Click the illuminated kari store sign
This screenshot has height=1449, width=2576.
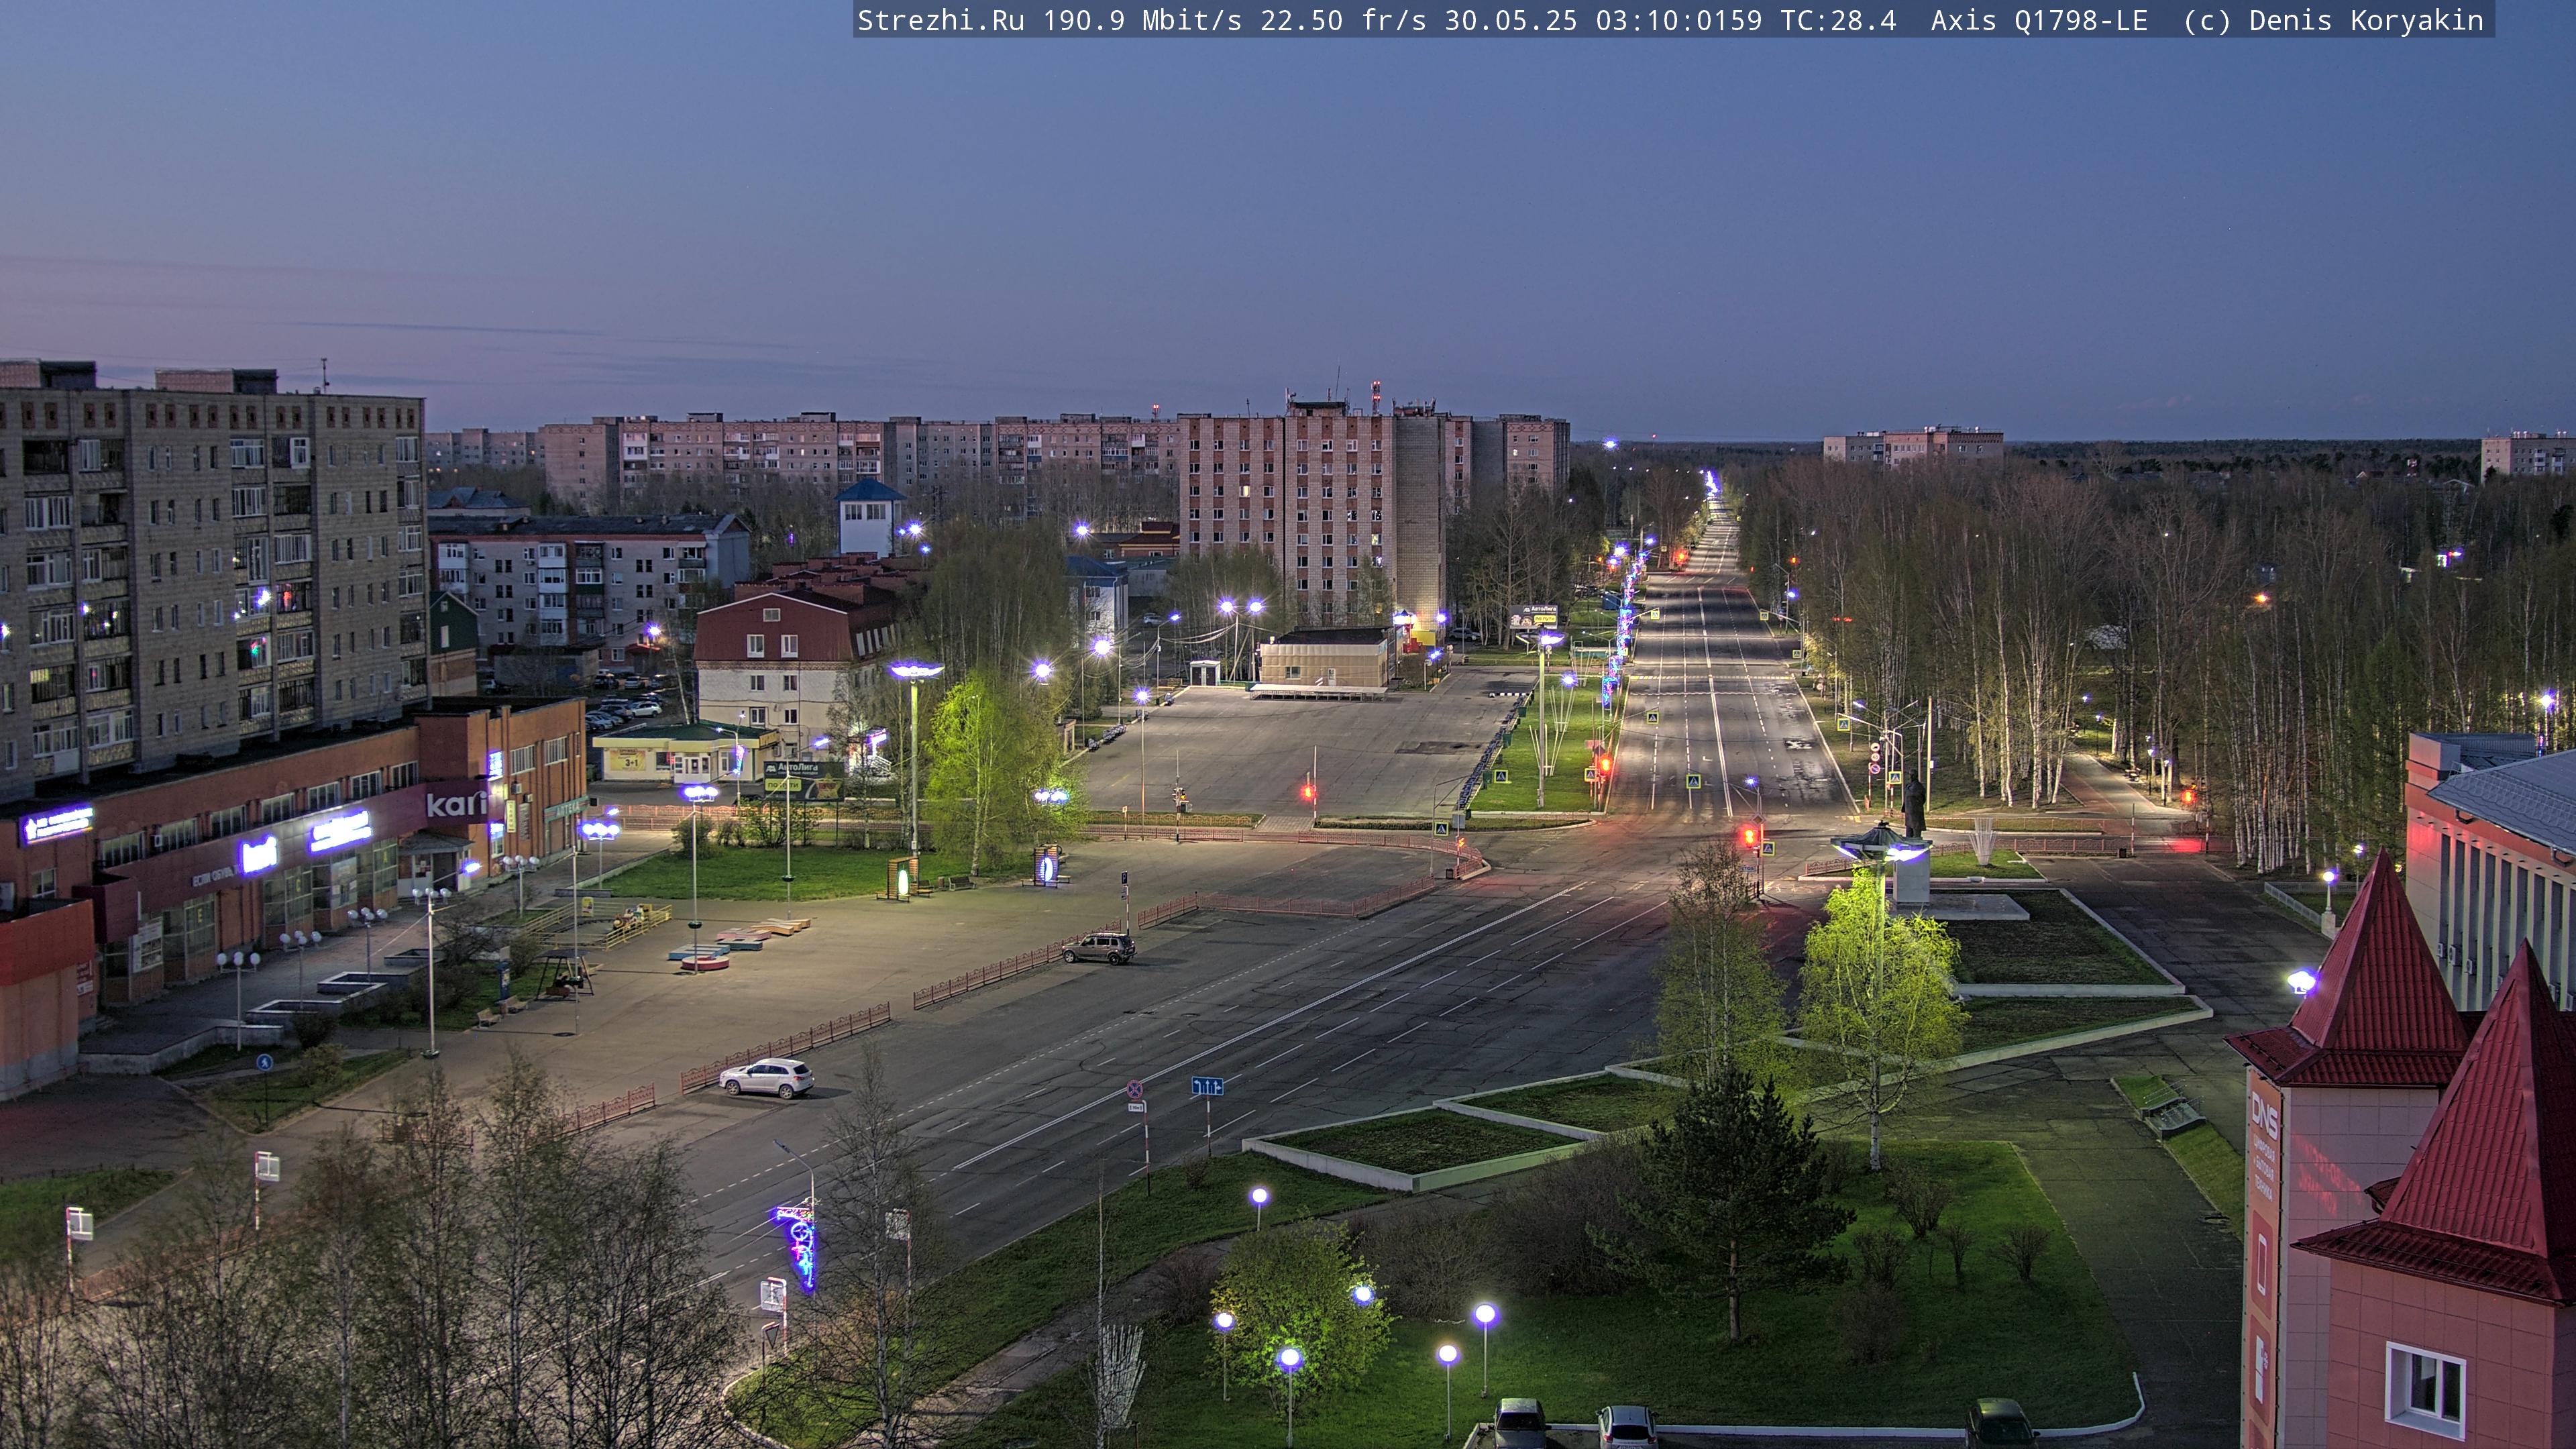[x=456, y=803]
